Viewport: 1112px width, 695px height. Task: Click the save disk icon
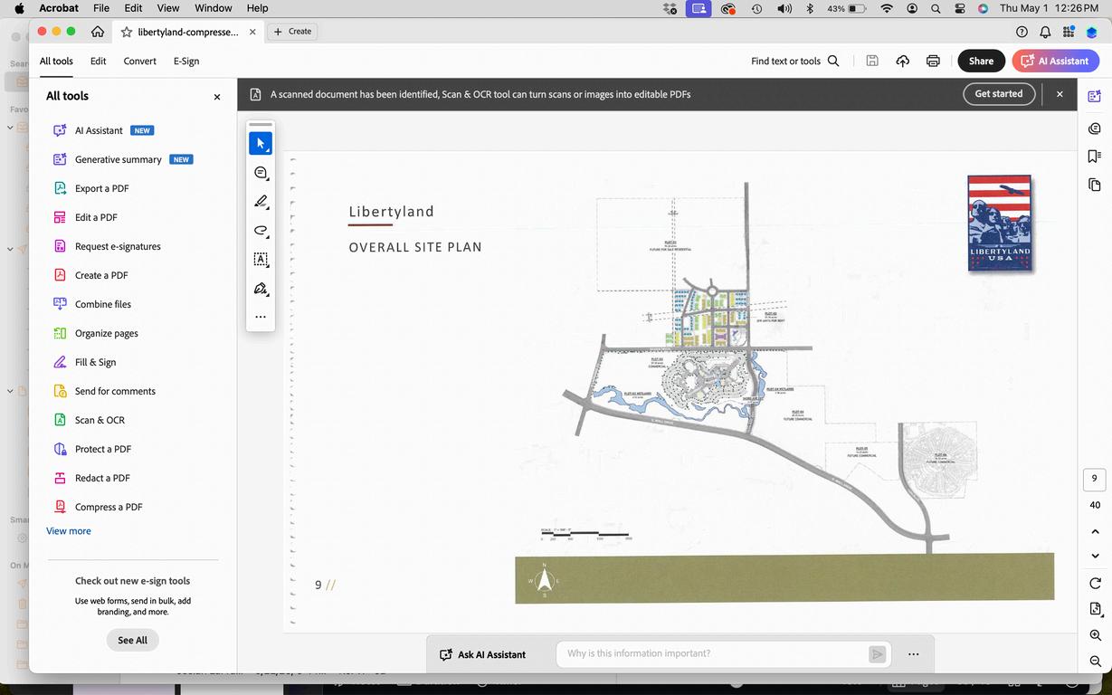(872, 61)
